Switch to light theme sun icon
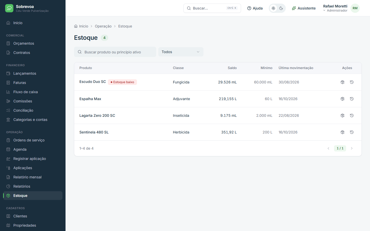Image resolution: width=370 pixels, height=231 pixels. click(x=273, y=8)
